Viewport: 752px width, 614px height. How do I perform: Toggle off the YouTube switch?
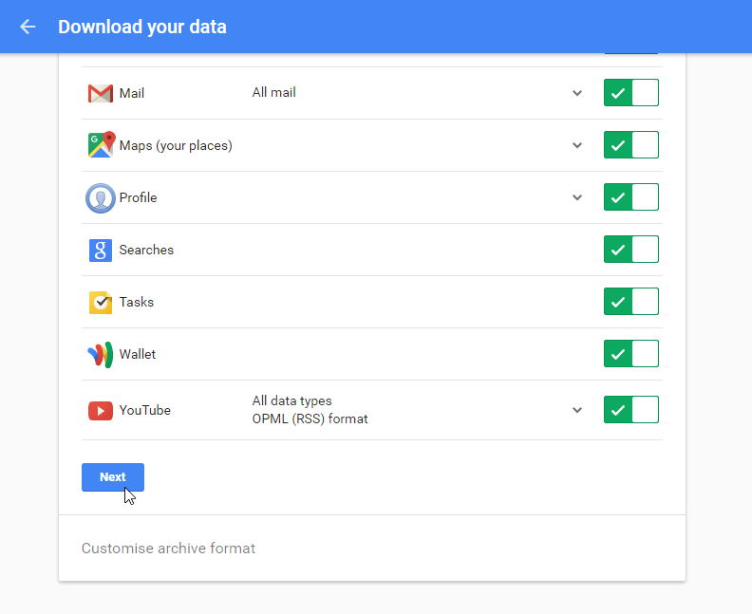click(x=631, y=410)
